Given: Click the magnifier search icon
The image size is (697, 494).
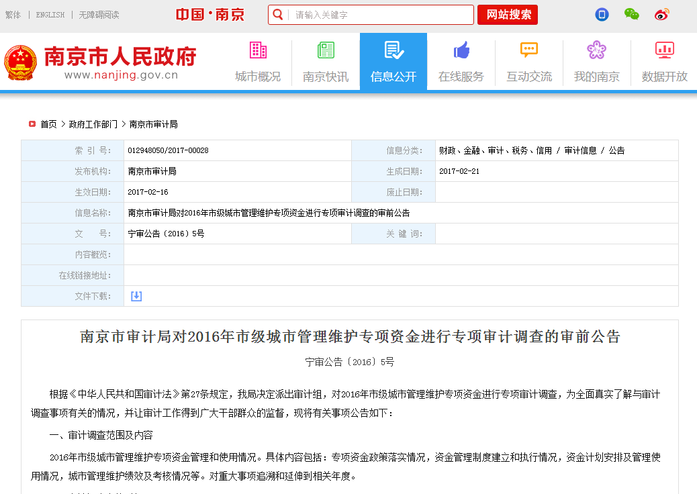Looking at the screenshot, I should [x=279, y=15].
